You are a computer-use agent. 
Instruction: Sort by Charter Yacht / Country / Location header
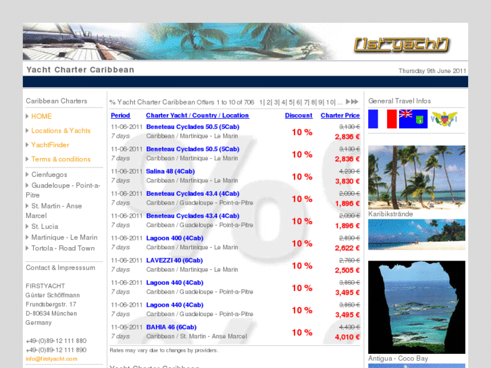197,115
